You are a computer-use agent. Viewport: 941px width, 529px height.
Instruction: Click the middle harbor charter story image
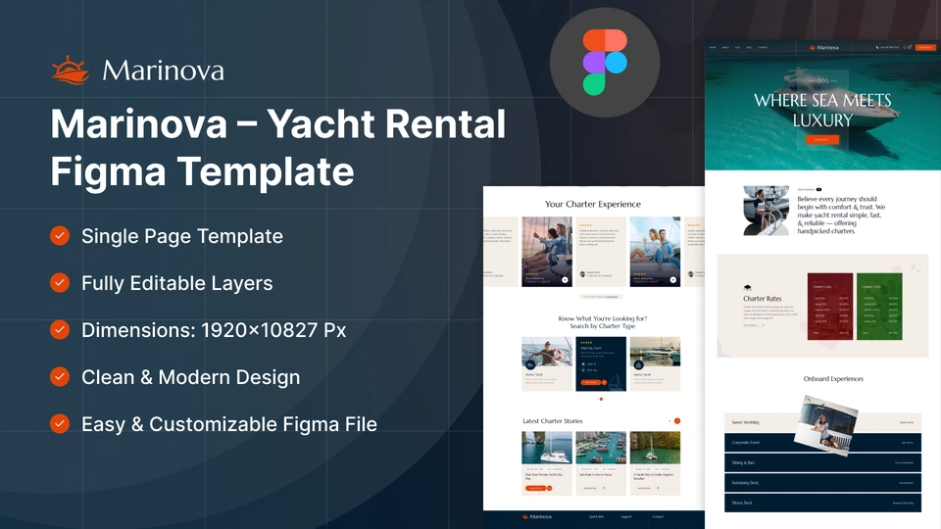(x=601, y=448)
